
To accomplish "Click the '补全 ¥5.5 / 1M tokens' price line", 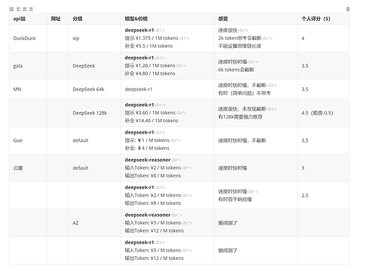I will point(149,46).
